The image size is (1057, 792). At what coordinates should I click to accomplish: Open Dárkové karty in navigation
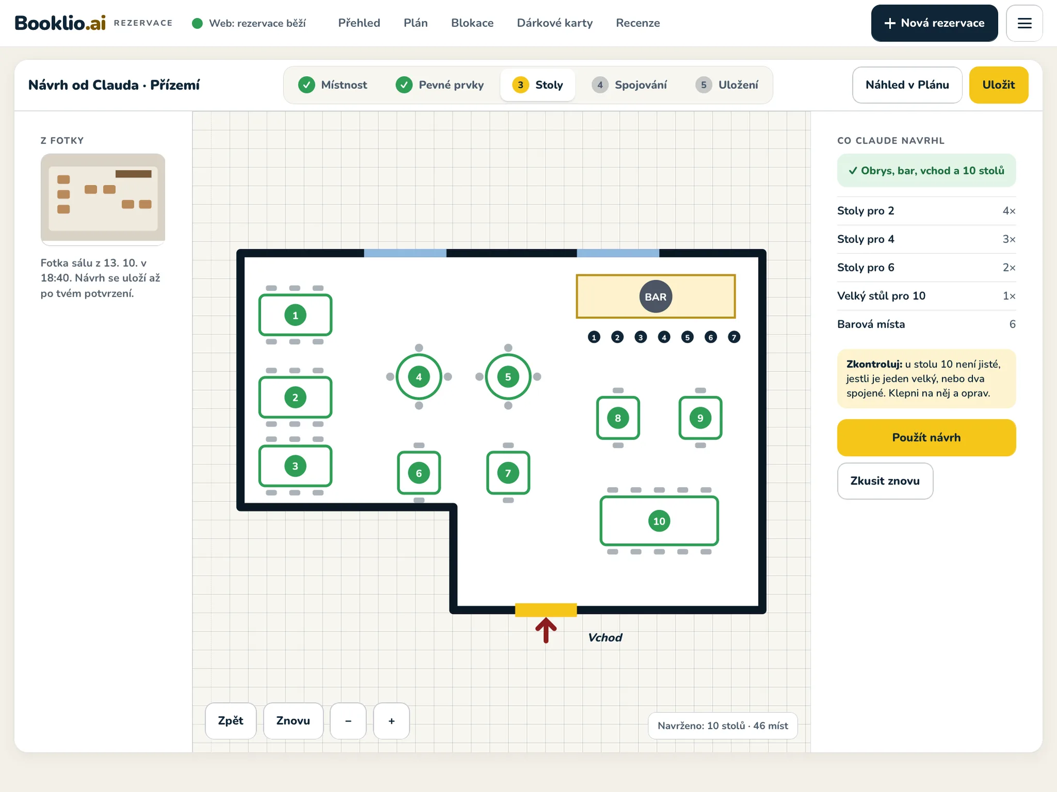[555, 23]
